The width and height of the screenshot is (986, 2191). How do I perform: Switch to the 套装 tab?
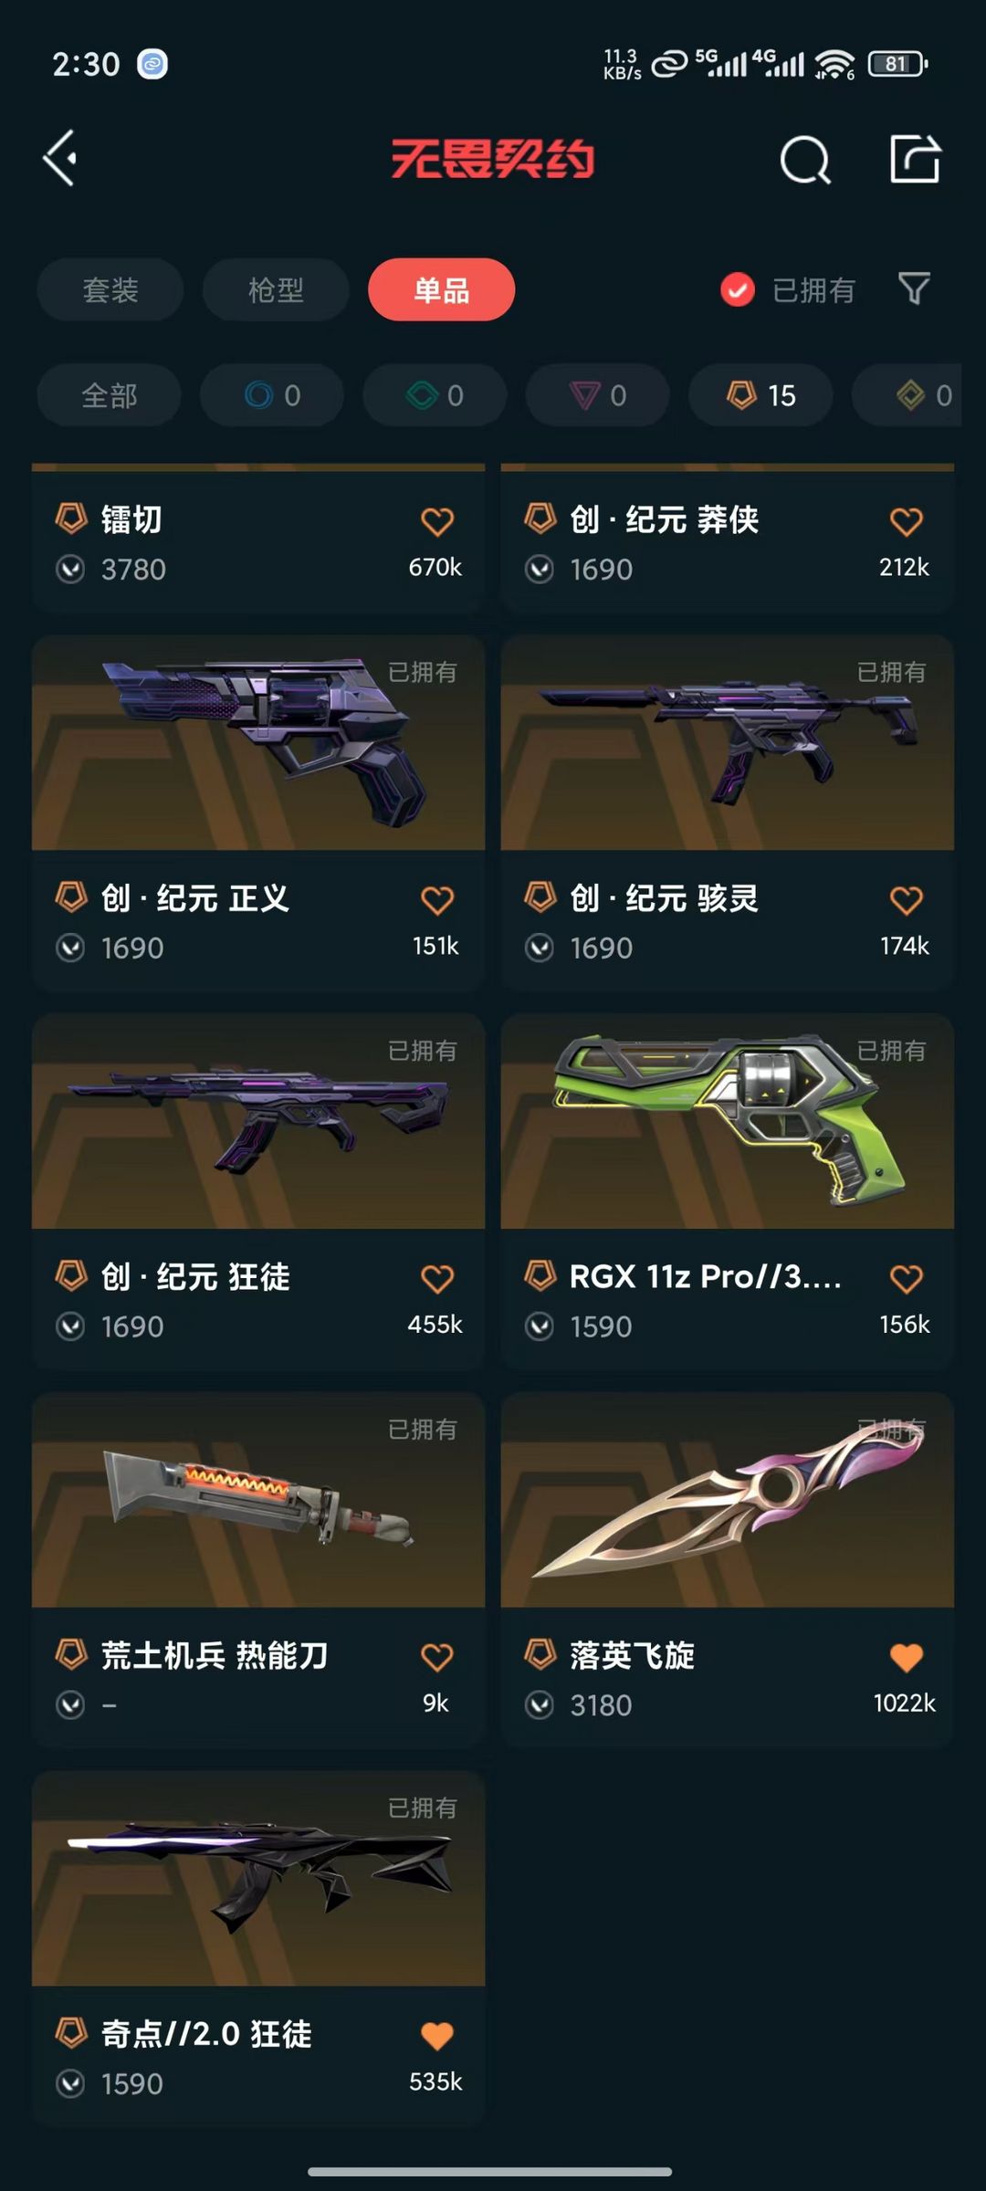[x=110, y=289]
